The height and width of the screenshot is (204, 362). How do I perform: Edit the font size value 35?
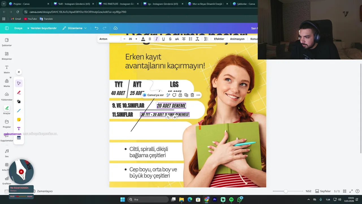(130, 39)
